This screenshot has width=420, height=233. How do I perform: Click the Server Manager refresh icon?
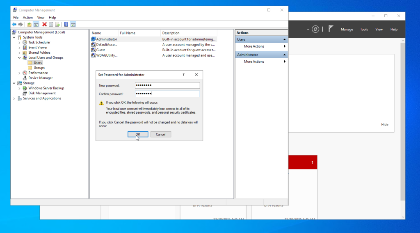315,29
